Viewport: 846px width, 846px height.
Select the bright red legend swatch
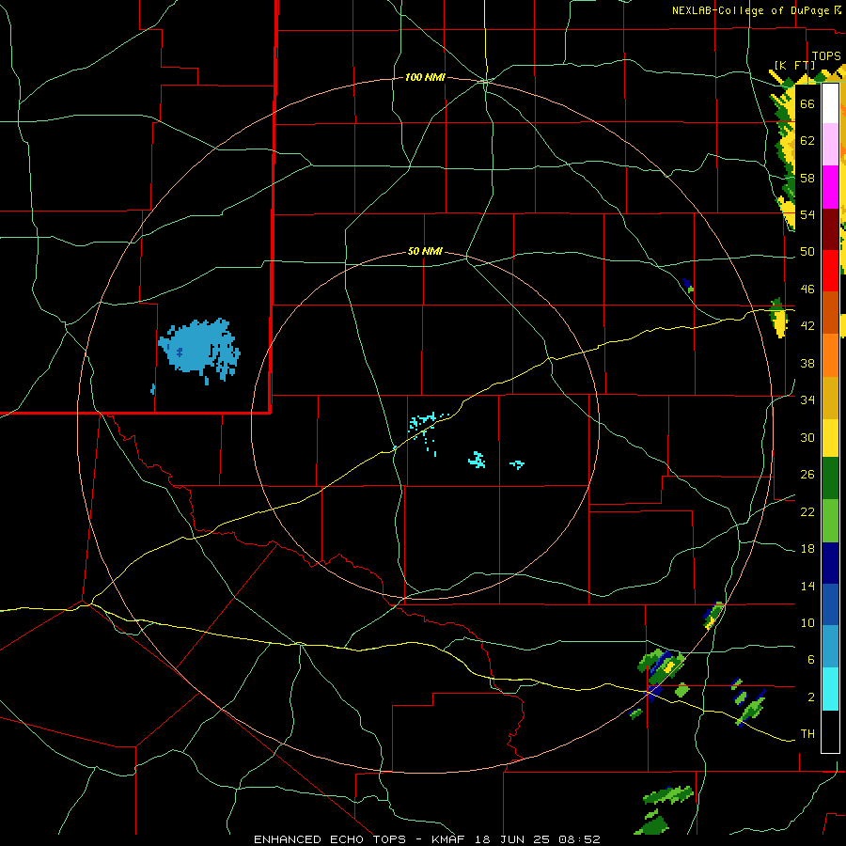pyautogui.click(x=830, y=272)
